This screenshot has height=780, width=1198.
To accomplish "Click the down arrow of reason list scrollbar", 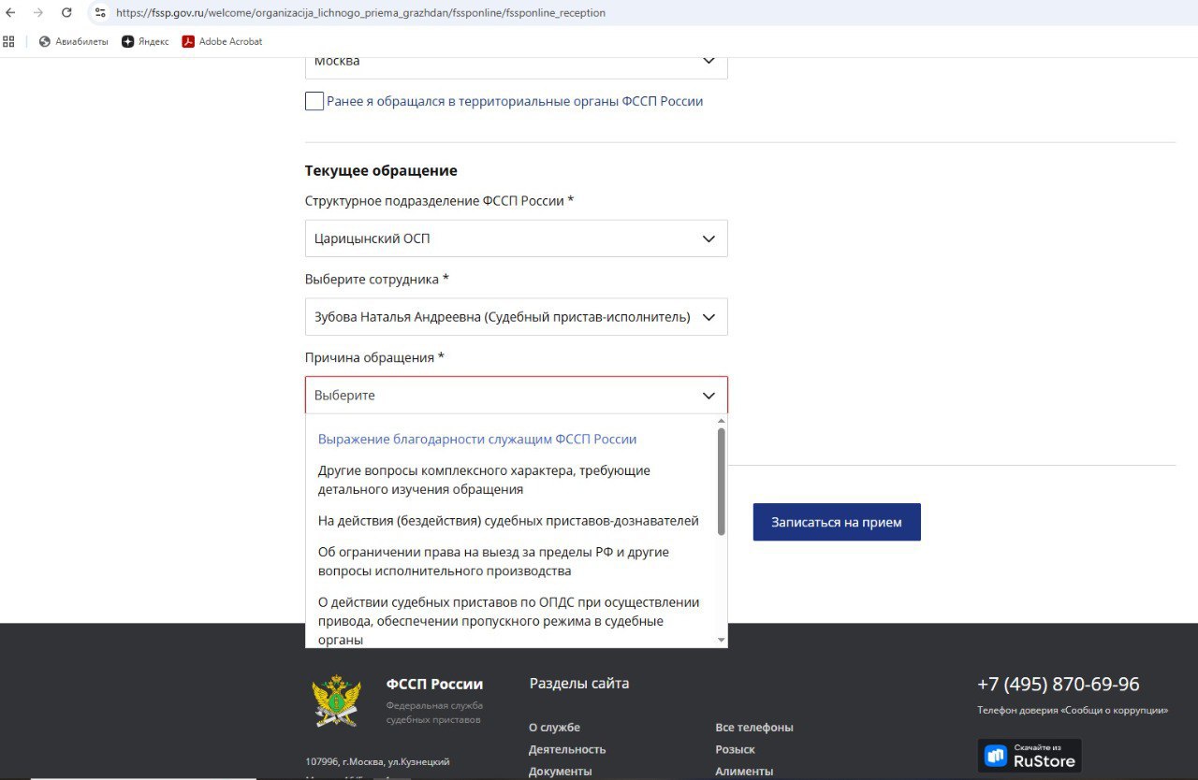I will click(x=721, y=640).
